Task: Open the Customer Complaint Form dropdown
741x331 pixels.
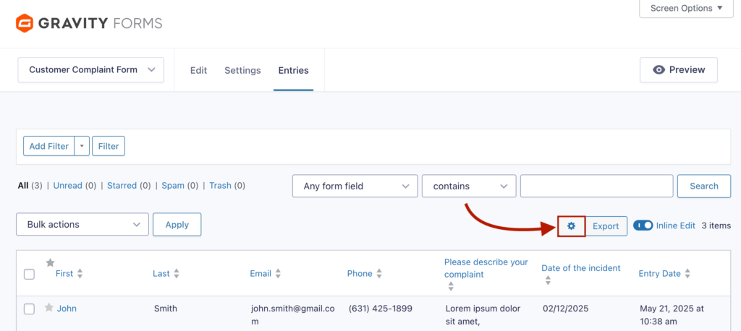Action: pos(91,70)
